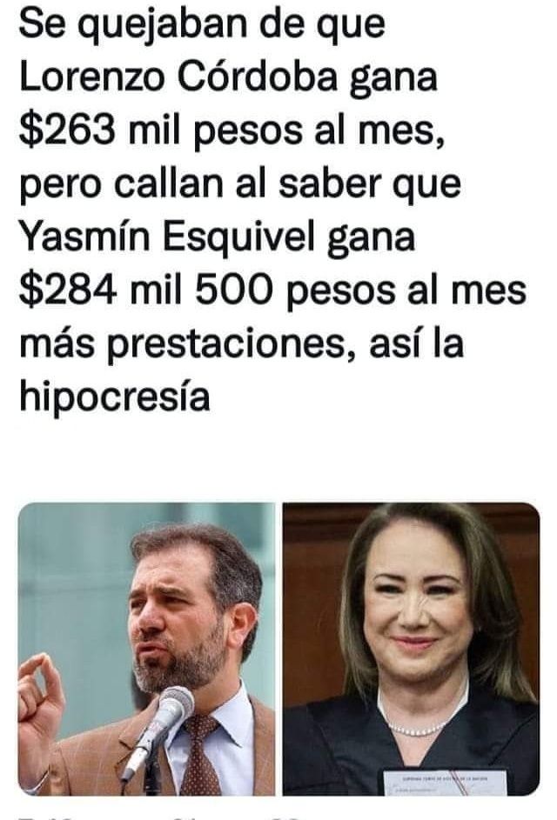Click the microphone in the left photo
This screenshot has height=820, width=557.
156,732
